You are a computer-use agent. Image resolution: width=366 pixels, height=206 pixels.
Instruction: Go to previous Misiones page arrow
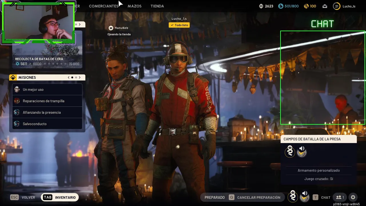pos(69,78)
